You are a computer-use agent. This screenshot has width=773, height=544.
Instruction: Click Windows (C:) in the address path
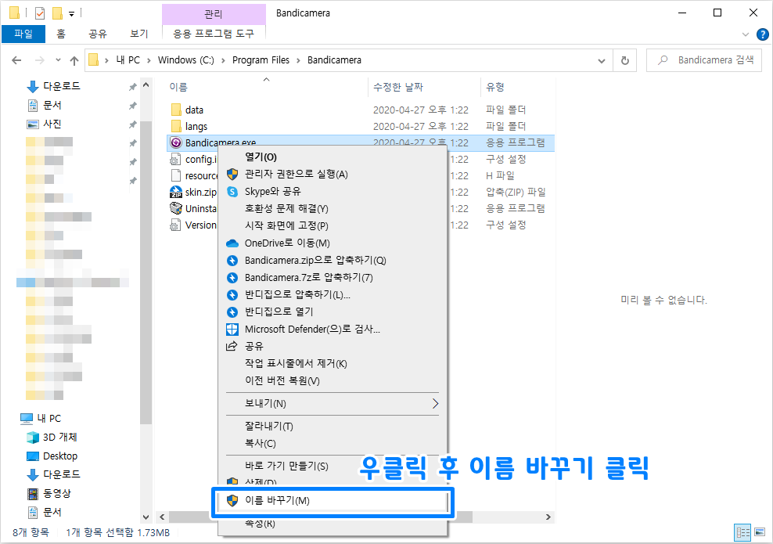click(186, 60)
